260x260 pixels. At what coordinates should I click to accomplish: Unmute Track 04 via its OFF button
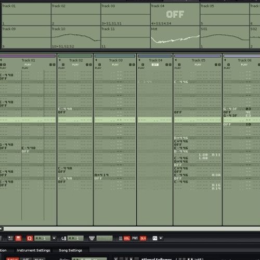point(155,64)
